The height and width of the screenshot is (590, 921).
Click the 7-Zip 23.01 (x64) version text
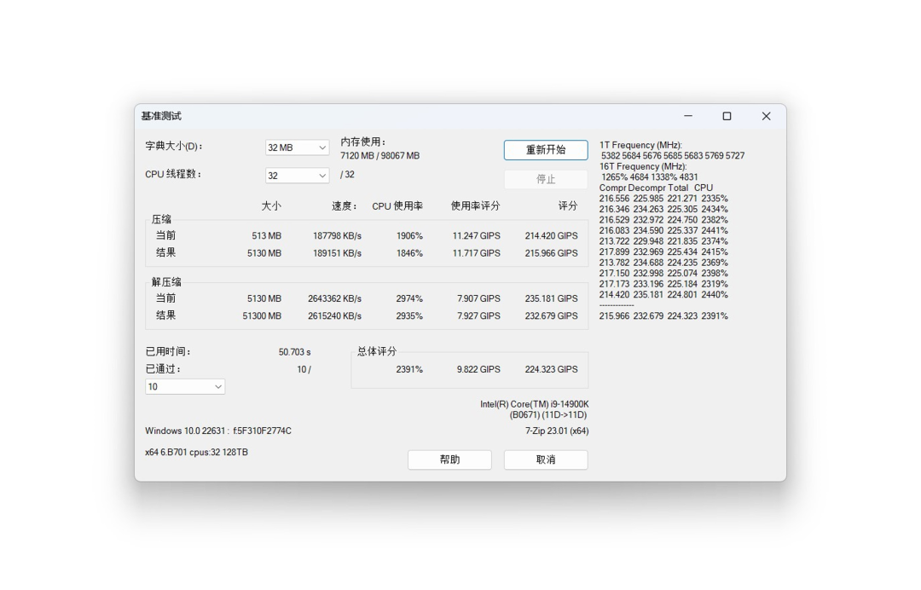tap(557, 431)
